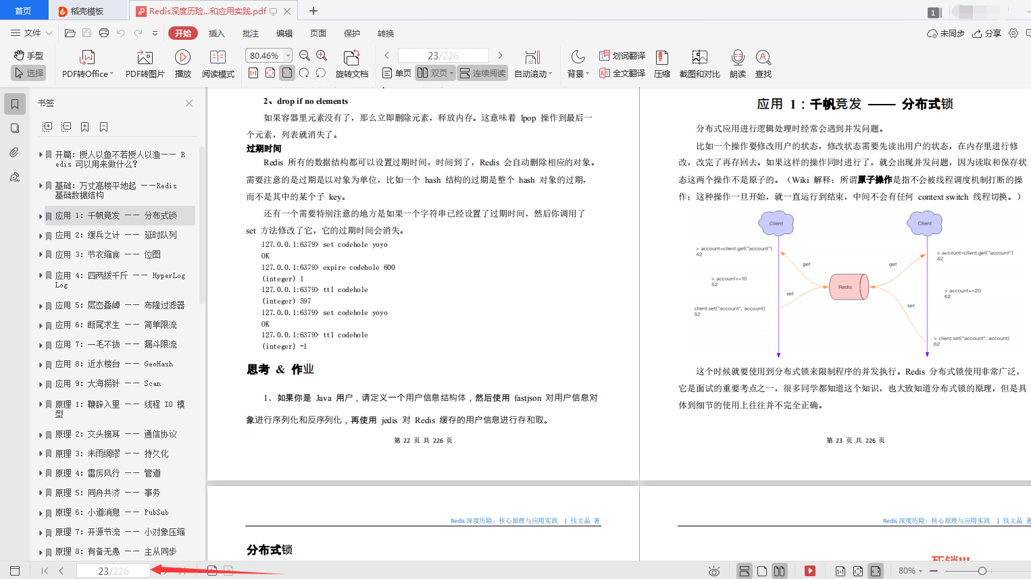Switch to the 开始 ribbon tab
Viewport: 1031px width, 579px height.
183,33
